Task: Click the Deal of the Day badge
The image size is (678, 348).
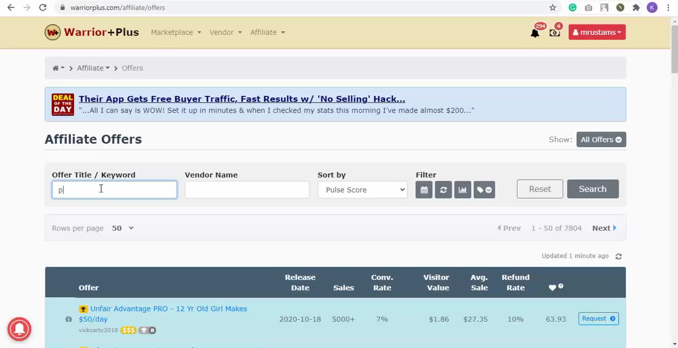Action: [x=63, y=104]
